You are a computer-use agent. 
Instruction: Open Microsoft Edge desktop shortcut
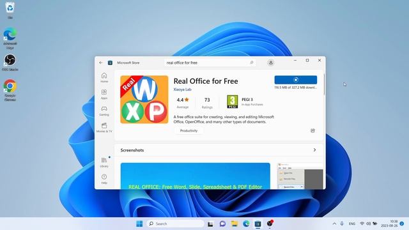[10, 38]
